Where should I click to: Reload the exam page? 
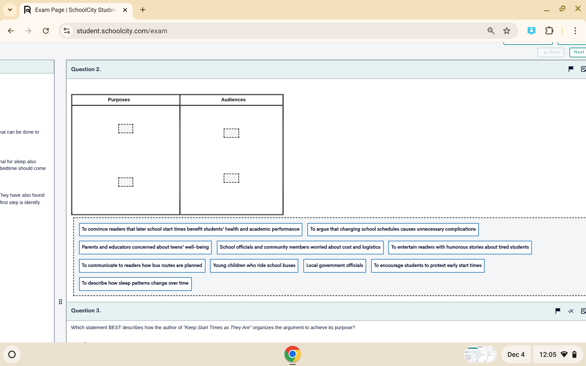point(46,31)
